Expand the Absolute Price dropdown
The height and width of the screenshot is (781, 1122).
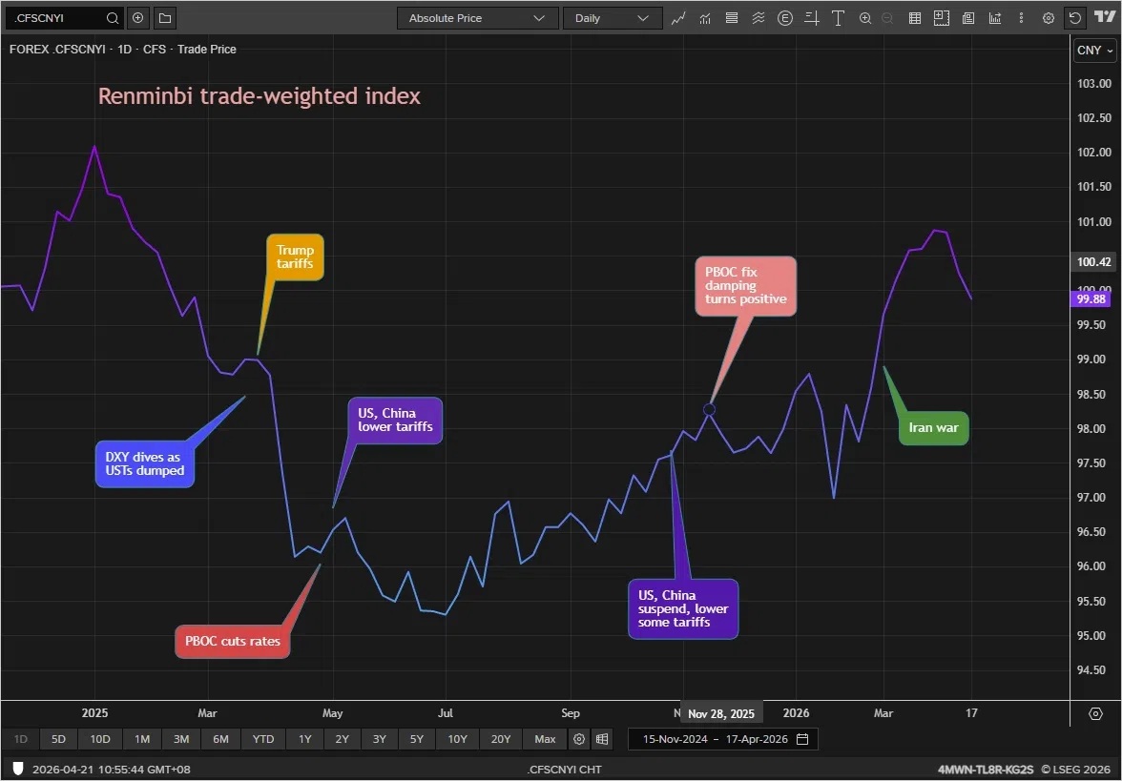coord(477,18)
